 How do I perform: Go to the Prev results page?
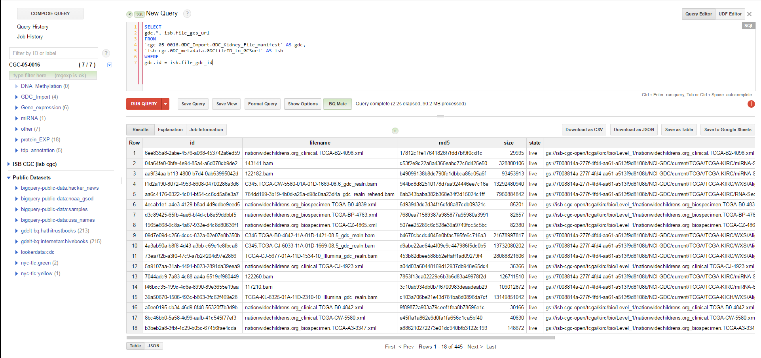point(406,347)
